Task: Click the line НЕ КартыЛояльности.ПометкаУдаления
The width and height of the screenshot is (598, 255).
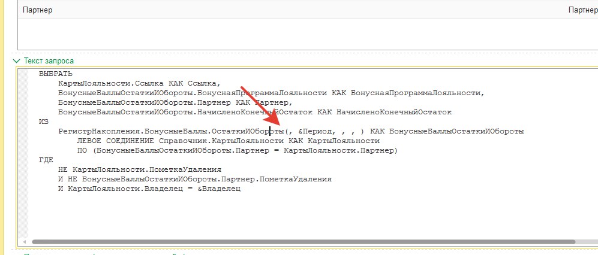Action: pyautogui.click(x=140, y=170)
